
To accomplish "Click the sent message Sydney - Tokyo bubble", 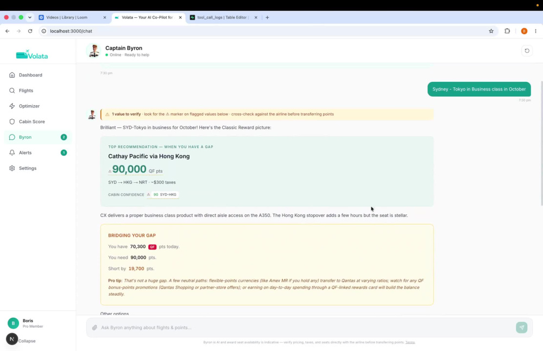I will [x=479, y=90].
